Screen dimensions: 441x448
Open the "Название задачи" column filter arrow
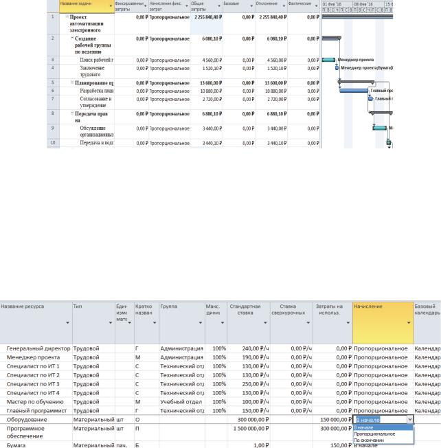click(111, 6)
